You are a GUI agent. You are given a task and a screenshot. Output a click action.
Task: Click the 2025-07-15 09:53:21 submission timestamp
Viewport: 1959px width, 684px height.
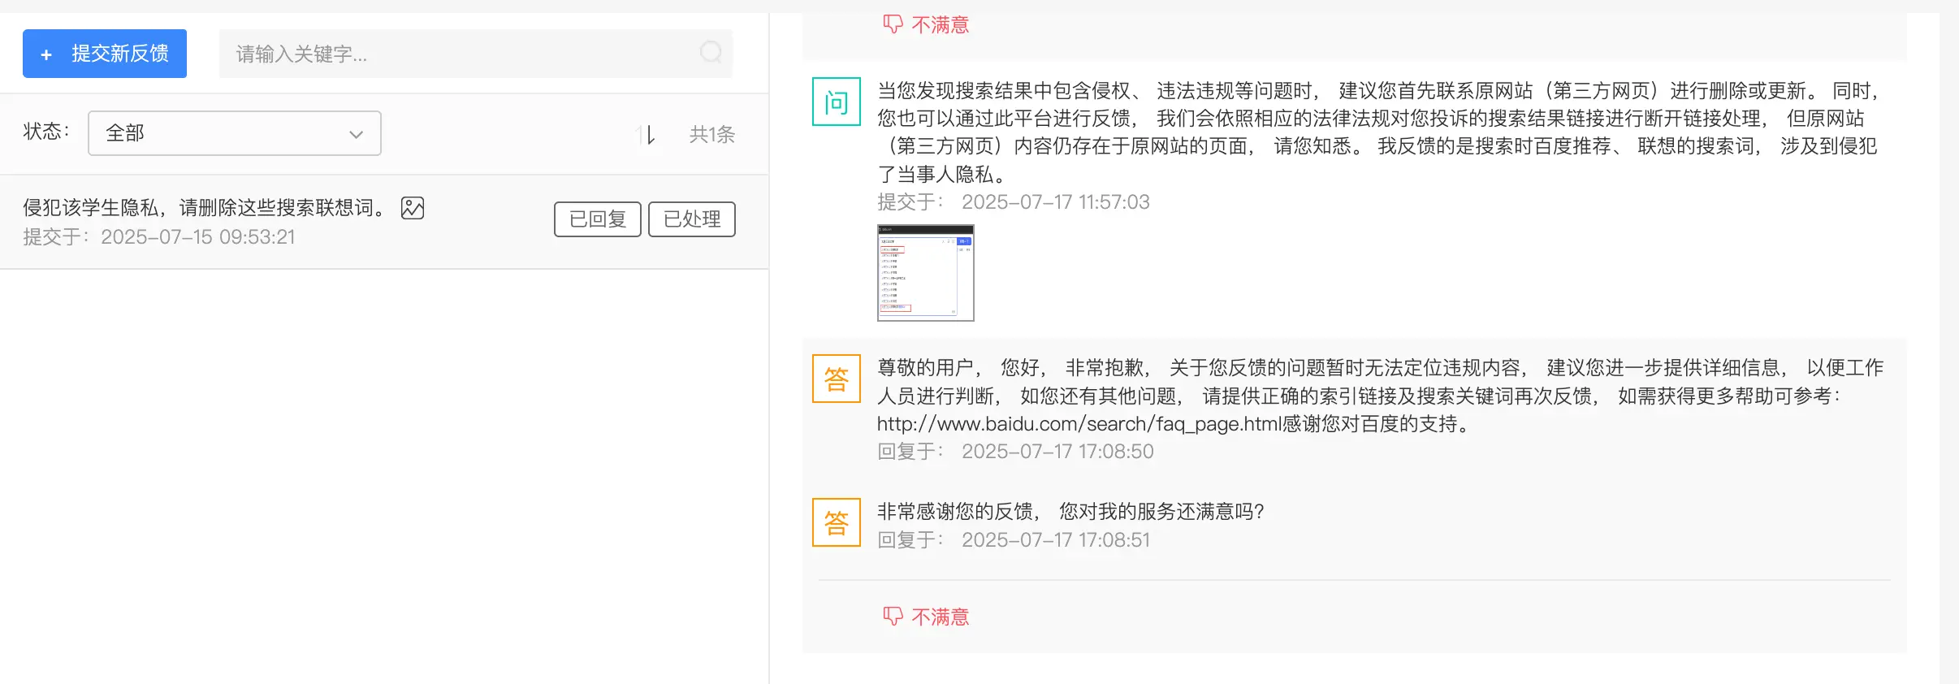197,237
